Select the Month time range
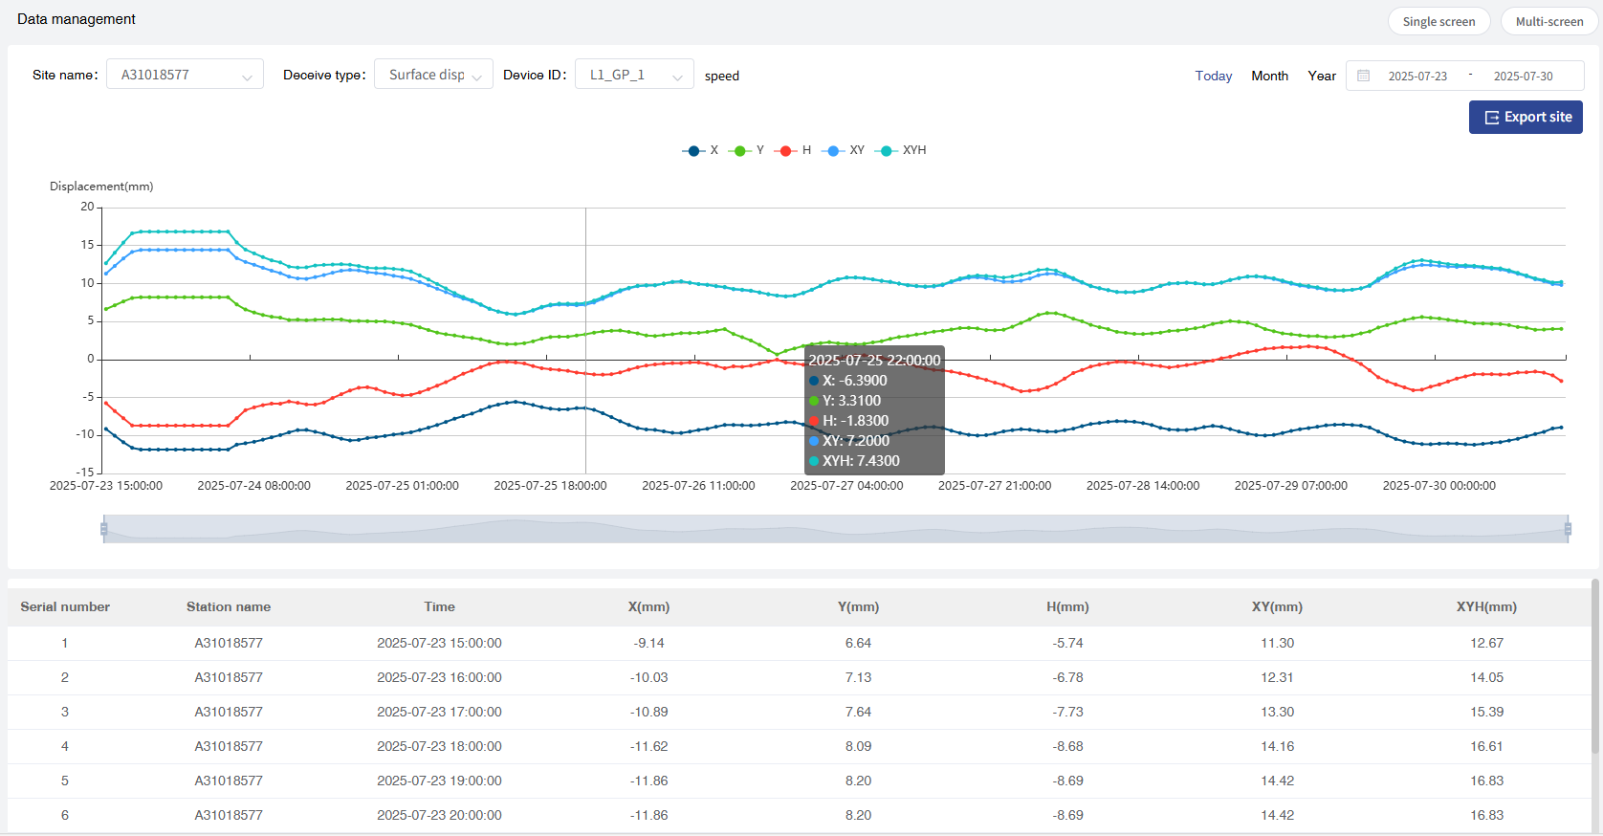Image resolution: width=1603 pixels, height=836 pixels. [x=1269, y=76]
